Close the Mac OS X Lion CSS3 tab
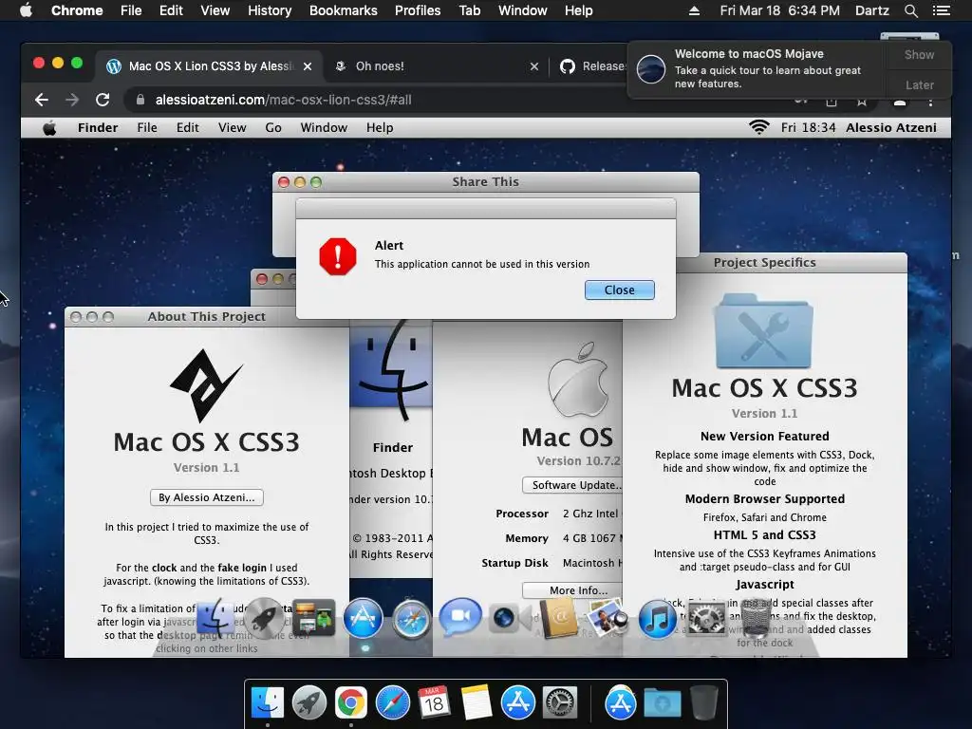The image size is (972, 729). [308, 66]
